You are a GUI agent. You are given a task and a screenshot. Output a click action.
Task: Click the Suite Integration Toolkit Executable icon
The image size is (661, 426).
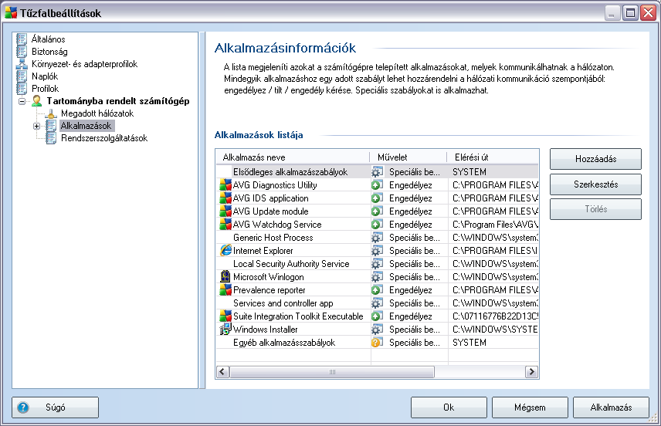click(x=225, y=316)
